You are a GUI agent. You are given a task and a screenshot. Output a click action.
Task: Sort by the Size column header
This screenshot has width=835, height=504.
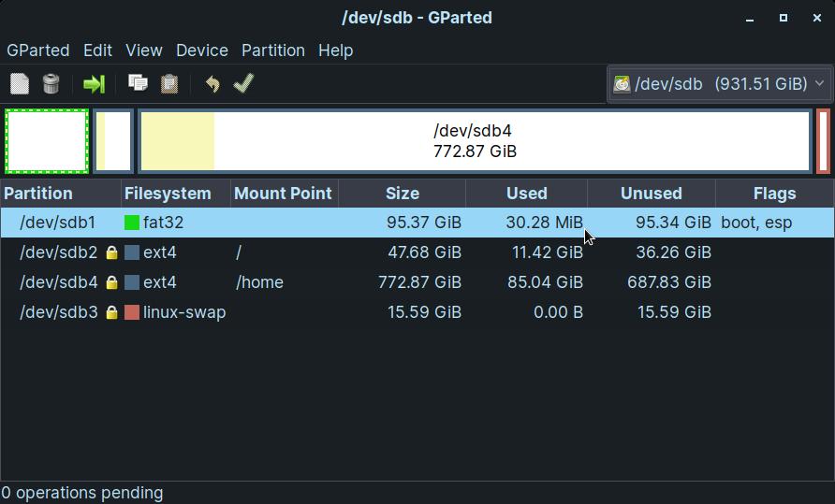pos(403,194)
